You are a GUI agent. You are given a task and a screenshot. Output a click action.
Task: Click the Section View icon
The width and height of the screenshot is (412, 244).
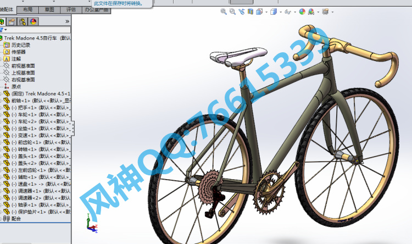(250, 12)
